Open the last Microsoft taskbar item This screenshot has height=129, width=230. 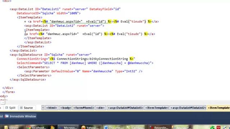[181, 127]
